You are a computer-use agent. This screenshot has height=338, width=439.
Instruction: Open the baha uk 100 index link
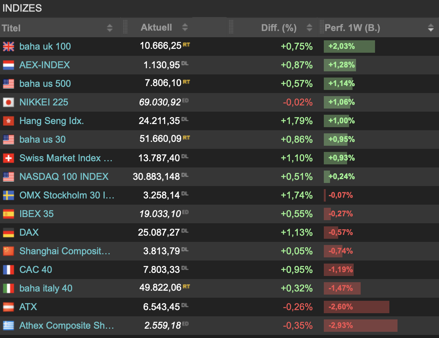click(45, 47)
